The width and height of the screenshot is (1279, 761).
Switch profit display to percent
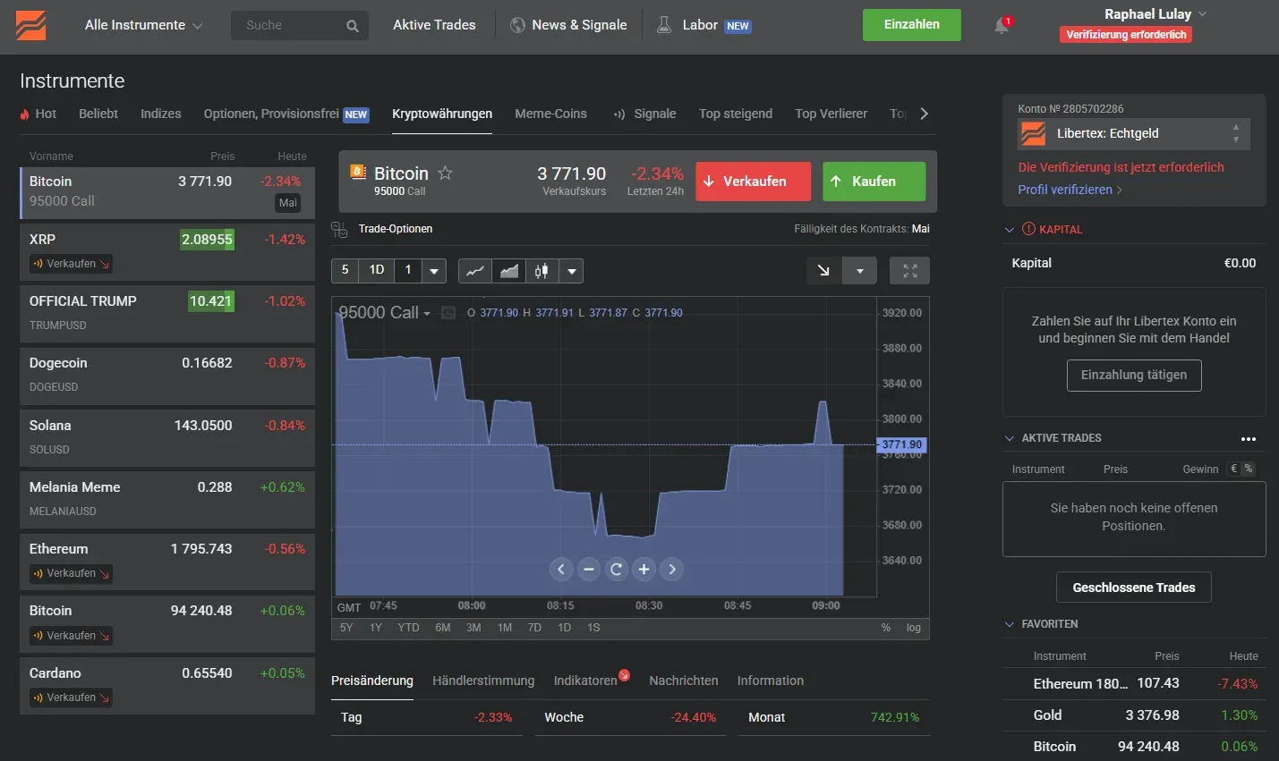tap(1249, 469)
